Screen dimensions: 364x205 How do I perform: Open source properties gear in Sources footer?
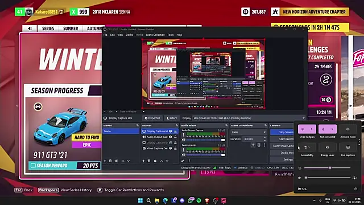(155, 161)
